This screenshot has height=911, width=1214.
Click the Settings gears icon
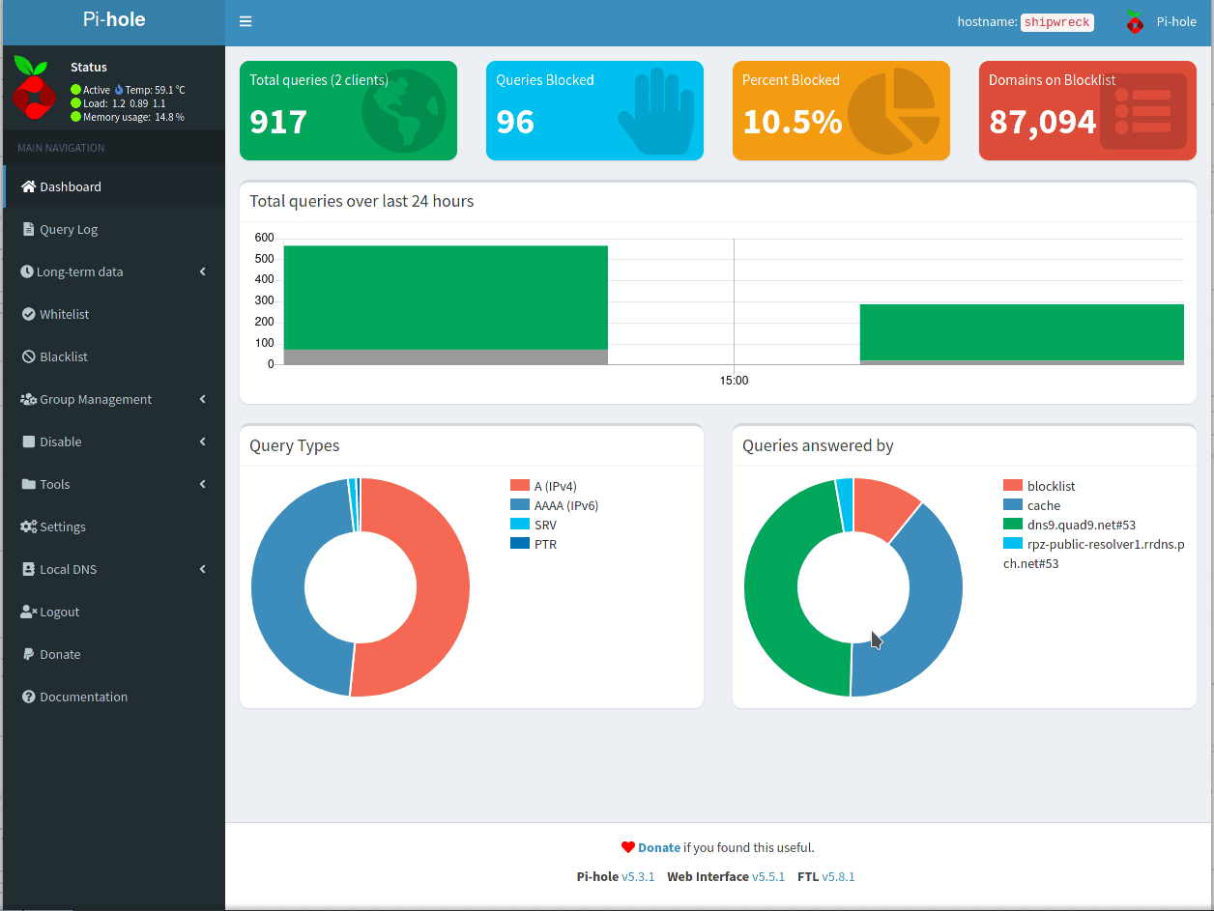(x=28, y=527)
